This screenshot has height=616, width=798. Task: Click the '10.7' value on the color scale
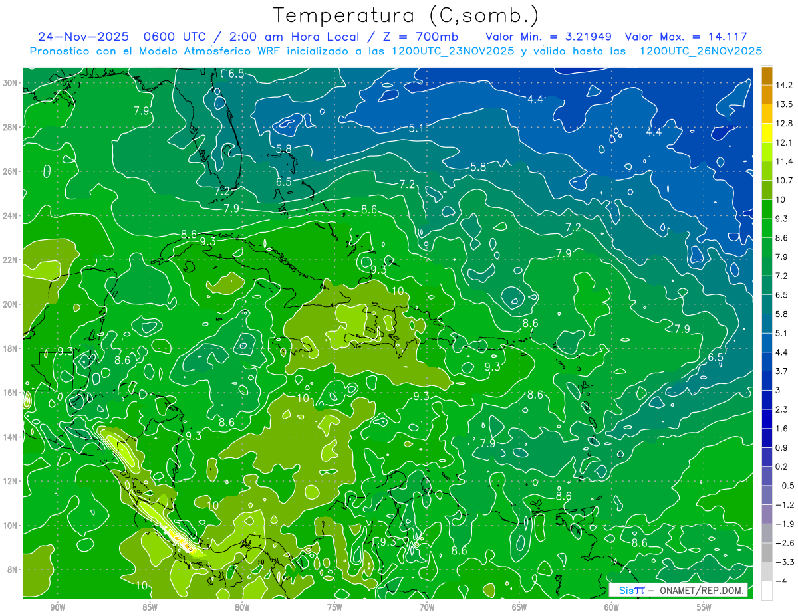785,181
